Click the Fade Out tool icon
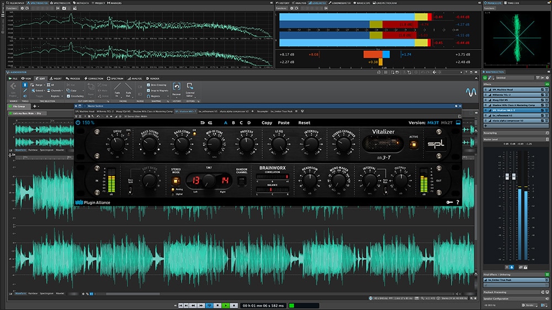The image size is (552, 310). click(x=128, y=86)
